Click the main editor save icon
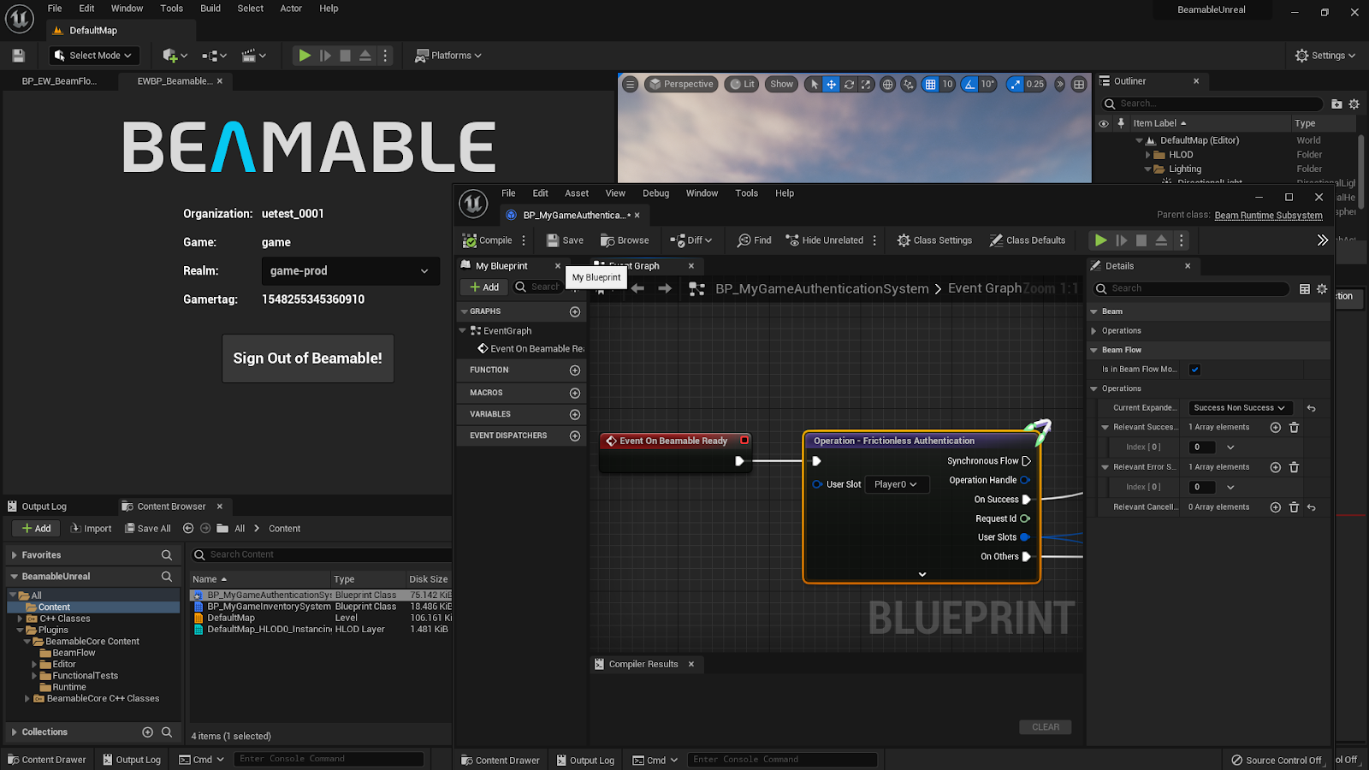The width and height of the screenshot is (1369, 770). point(18,56)
